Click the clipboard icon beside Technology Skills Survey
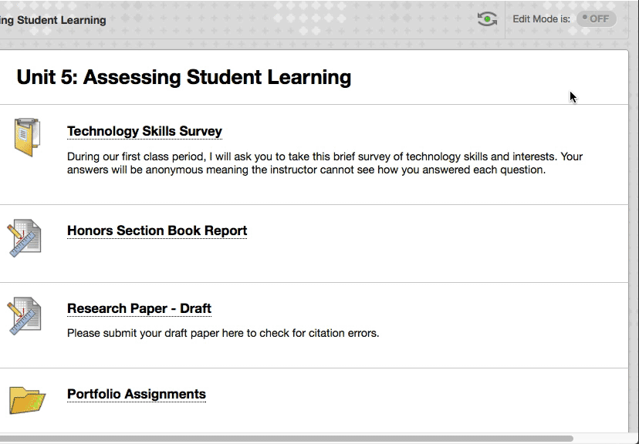639x444 pixels. click(x=26, y=138)
